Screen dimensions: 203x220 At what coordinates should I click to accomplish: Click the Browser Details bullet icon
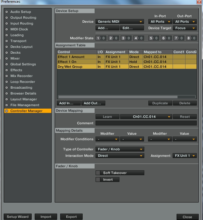coord(6,94)
